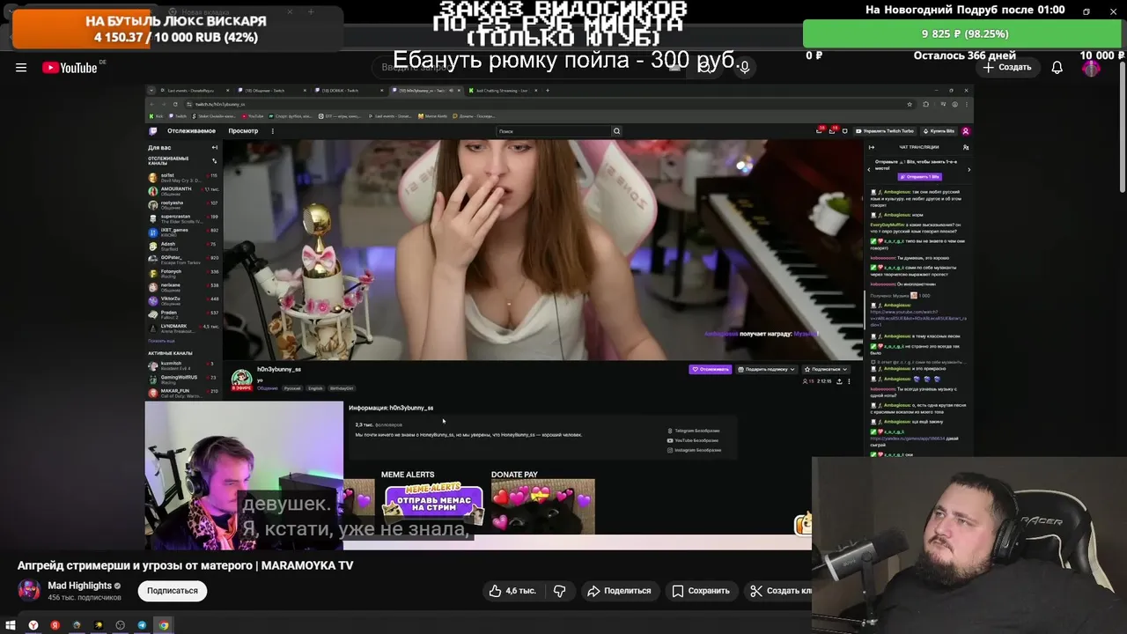The height and width of the screenshot is (634, 1127).
Task: Expand list with Показать ещё link
Action: [x=161, y=341]
